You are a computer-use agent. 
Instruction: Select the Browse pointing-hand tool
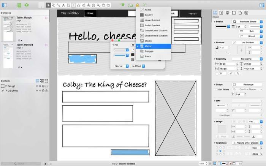click(x=108, y=5)
